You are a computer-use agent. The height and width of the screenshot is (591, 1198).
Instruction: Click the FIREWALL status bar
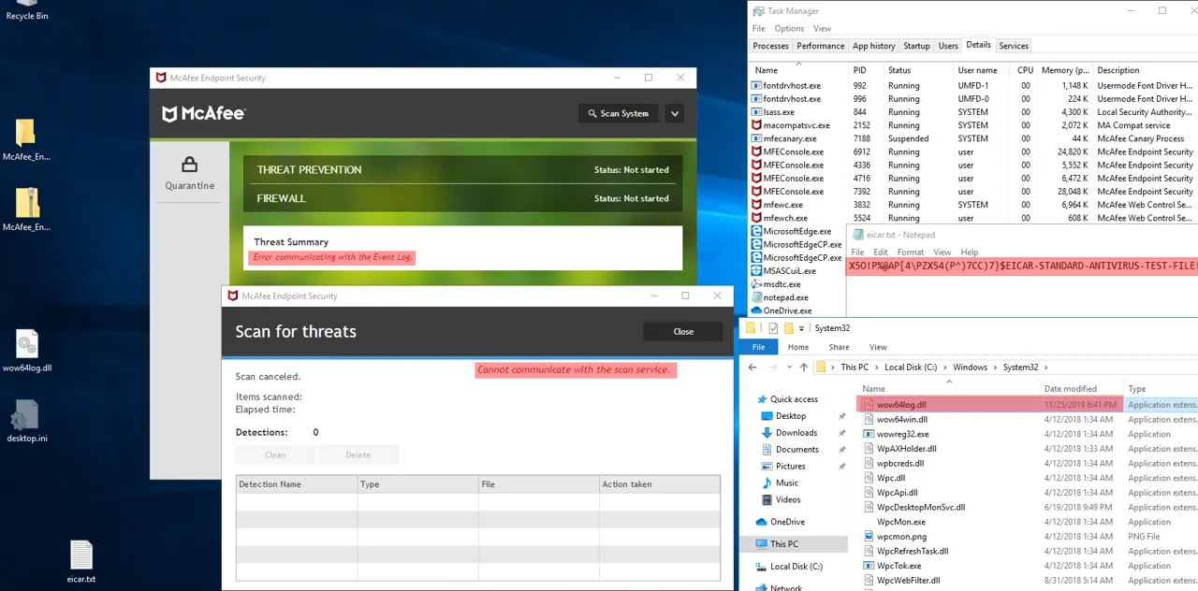pos(462,198)
